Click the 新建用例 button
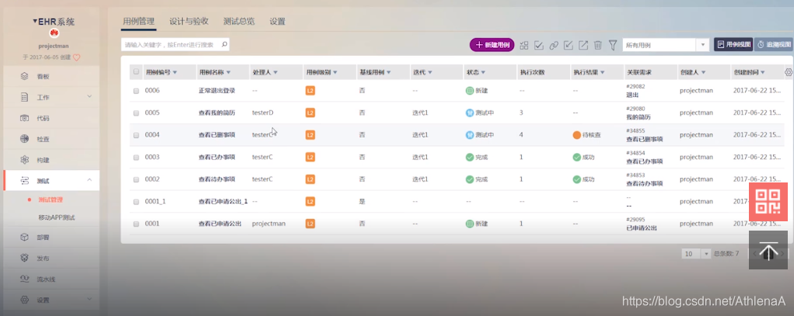794x316 pixels. (x=492, y=45)
